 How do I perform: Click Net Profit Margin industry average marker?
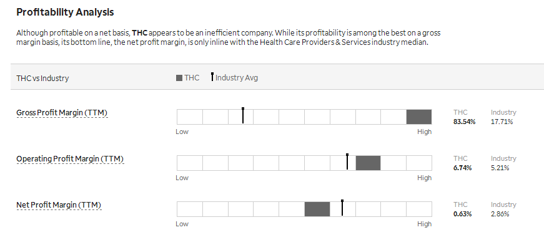click(342, 208)
